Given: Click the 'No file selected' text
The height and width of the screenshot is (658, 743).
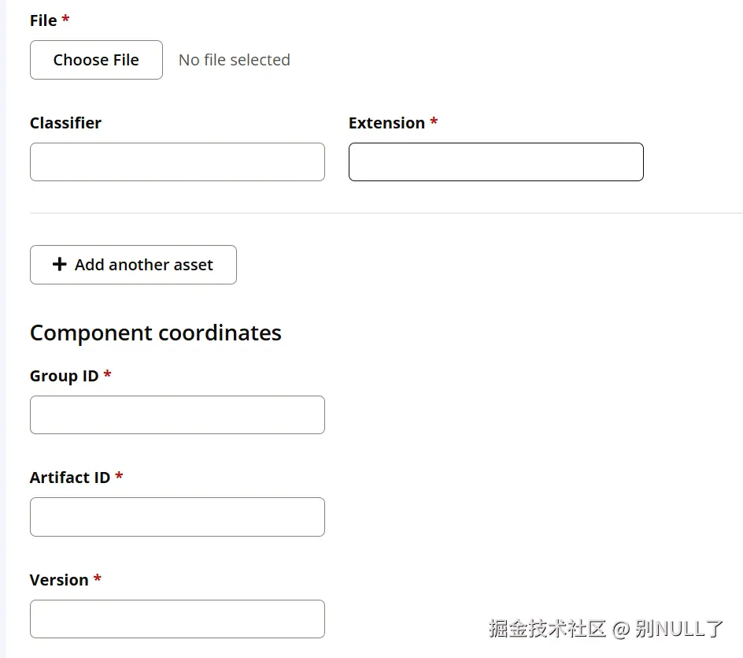Looking at the screenshot, I should (x=235, y=60).
